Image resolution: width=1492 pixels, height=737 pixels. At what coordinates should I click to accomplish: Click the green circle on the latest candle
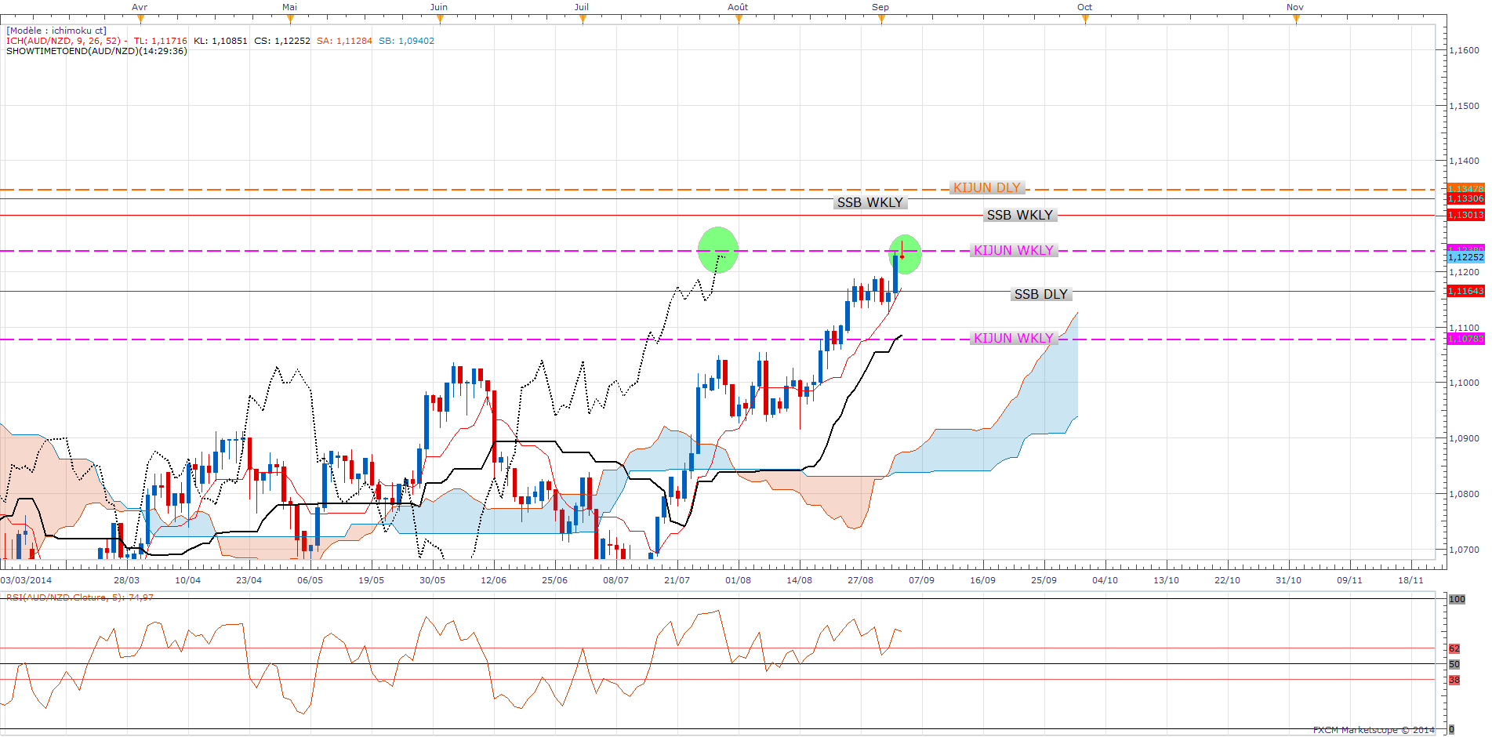(x=906, y=255)
